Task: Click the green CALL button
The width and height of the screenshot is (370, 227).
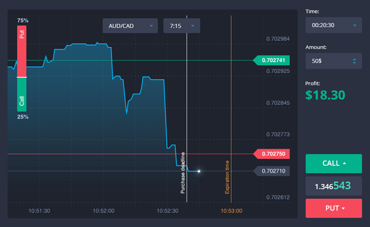Action: [x=334, y=163]
